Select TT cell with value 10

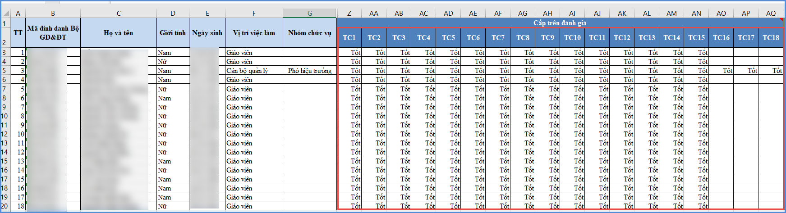click(18, 134)
